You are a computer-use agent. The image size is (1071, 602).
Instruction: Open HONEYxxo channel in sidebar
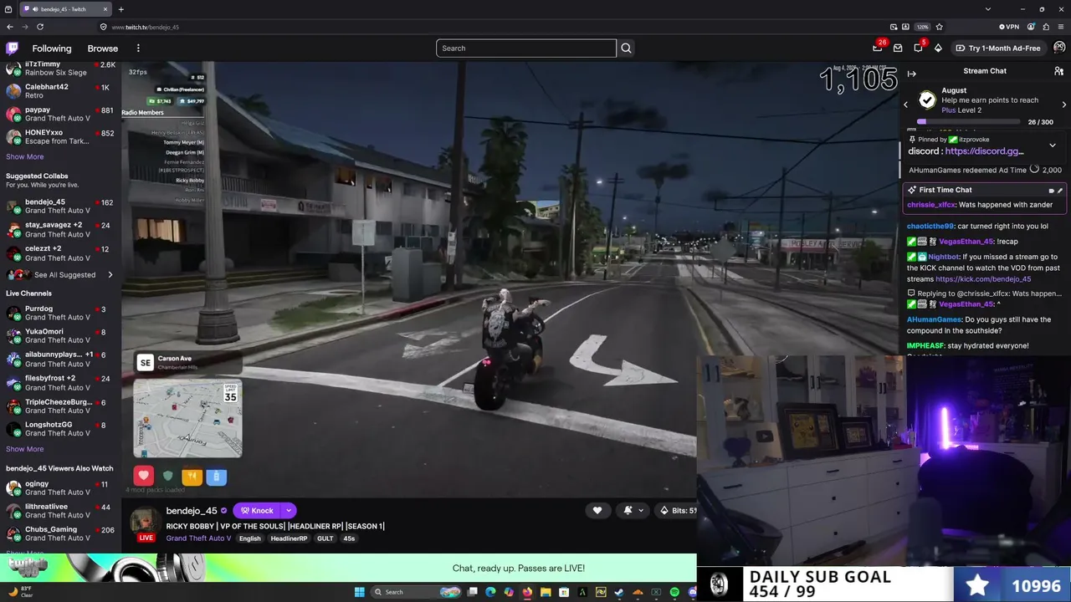pyautogui.click(x=59, y=137)
